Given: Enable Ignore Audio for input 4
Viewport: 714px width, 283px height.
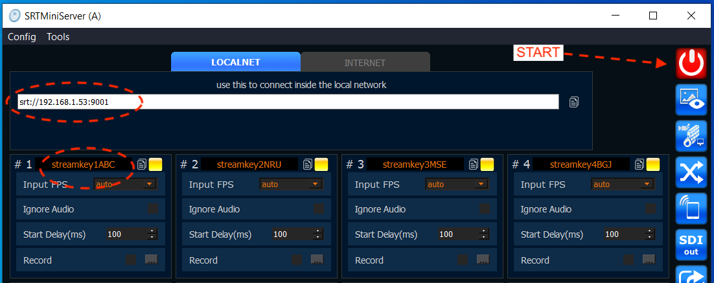Looking at the screenshot, I should pyautogui.click(x=651, y=209).
